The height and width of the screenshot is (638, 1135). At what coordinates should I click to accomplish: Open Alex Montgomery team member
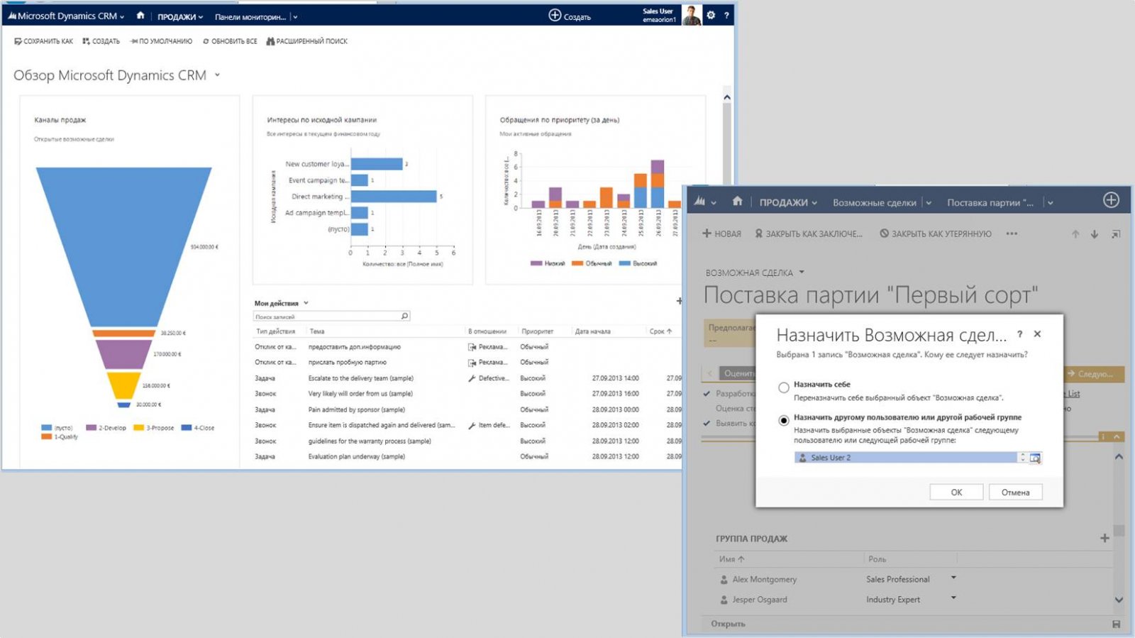pos(764,579)
